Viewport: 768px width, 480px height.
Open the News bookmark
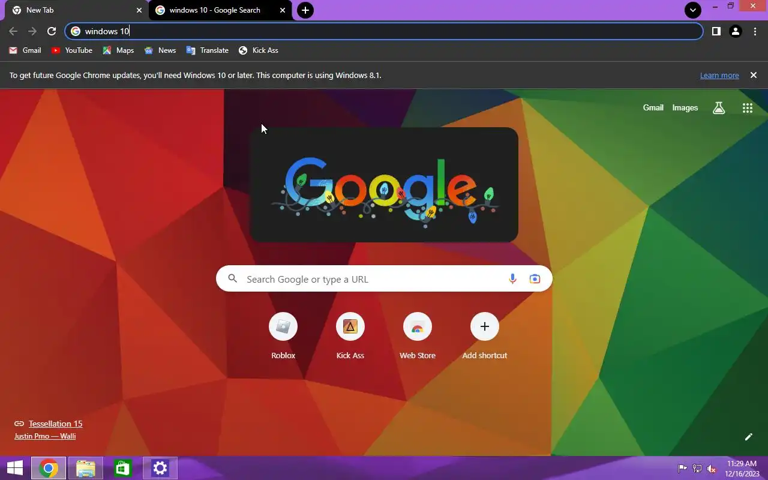point(160,50)
